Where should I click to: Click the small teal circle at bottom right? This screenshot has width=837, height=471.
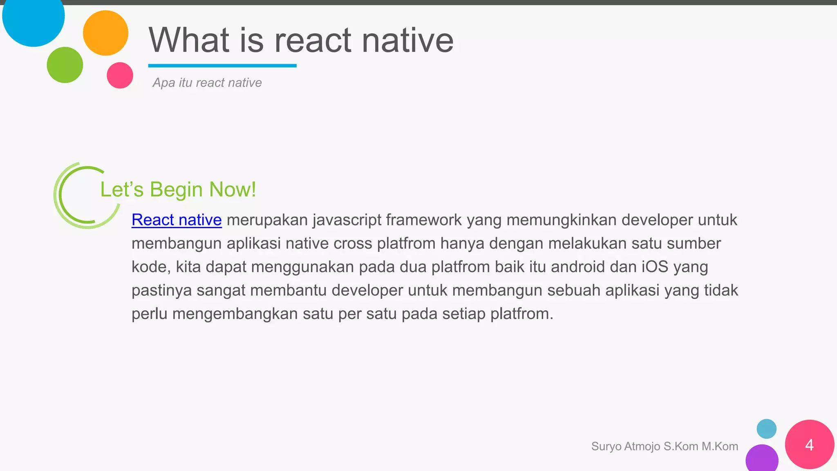[x=766, y=429]
